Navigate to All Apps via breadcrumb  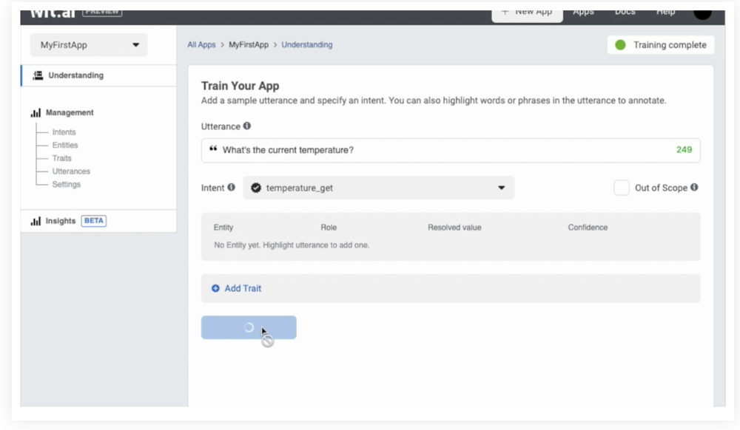(201, 45)
